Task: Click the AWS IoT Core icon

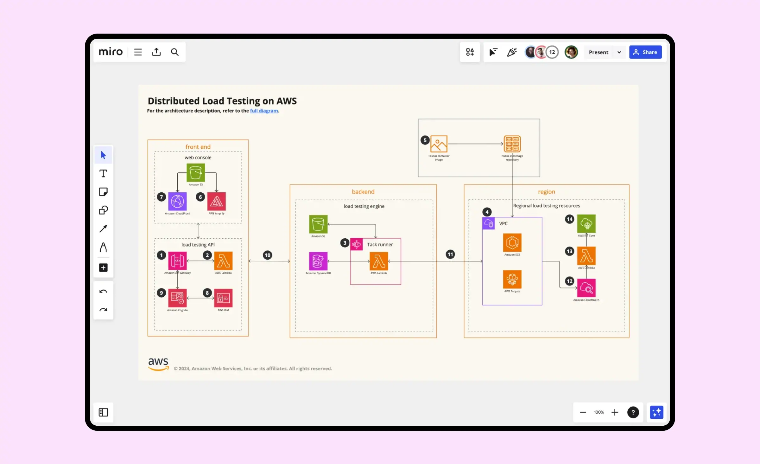Action: click(x=586, y=224)
